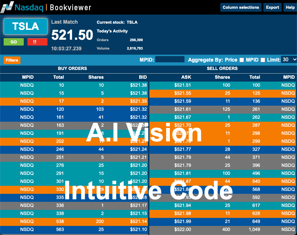Click buy-side Total column header
The width and height of the screenshot is (297, 235).
(x=58, y=77)
